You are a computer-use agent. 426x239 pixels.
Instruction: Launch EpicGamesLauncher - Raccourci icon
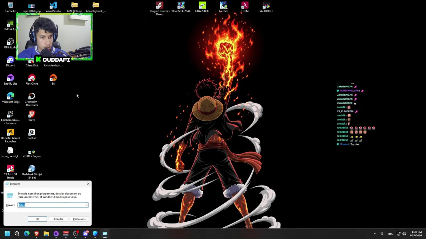click(10, 118)
